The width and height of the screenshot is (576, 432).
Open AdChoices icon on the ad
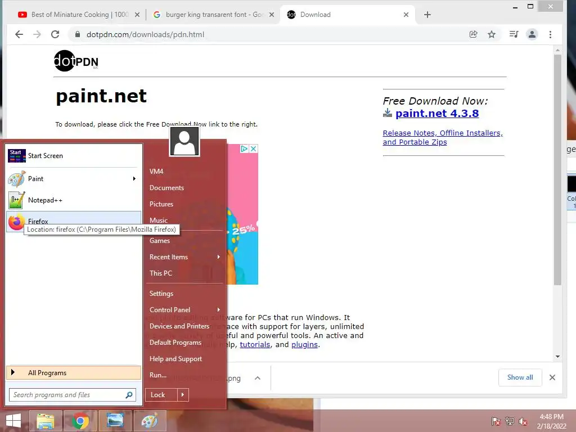click(x=244, y=148)
